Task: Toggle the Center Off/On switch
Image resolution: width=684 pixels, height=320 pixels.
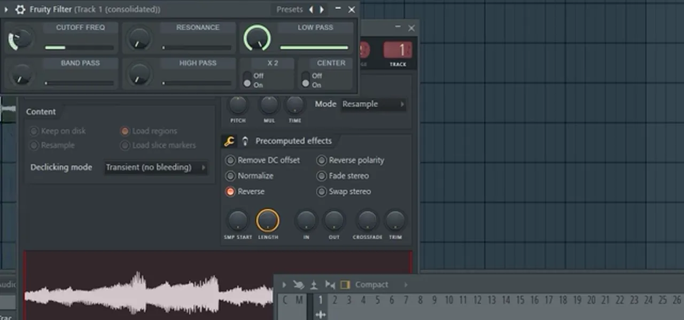Action: point(306,79)
